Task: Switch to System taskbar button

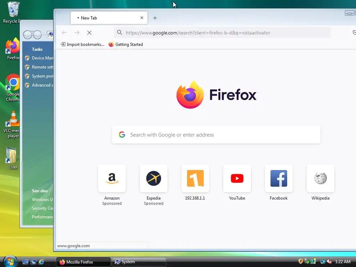Action: (x=139, y=262)
